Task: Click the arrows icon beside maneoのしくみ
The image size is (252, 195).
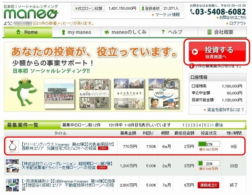Action: click(x=107, y=32)
